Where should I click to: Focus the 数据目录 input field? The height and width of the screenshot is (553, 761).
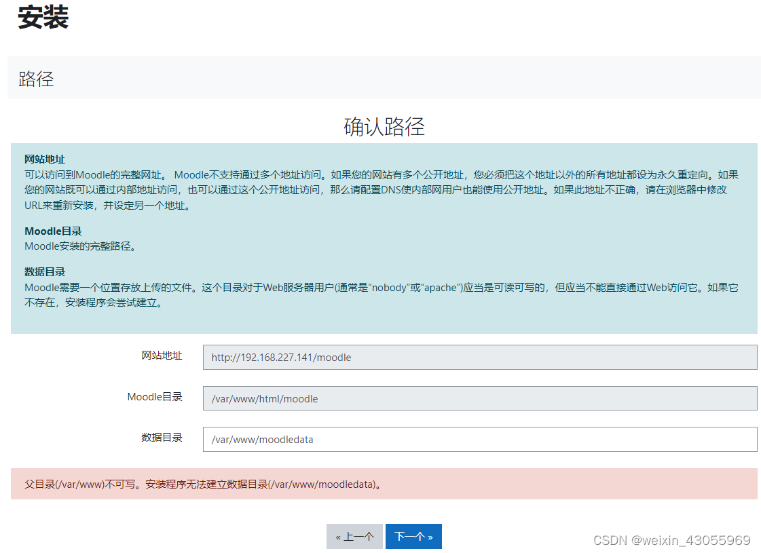(x=479, y=440)
